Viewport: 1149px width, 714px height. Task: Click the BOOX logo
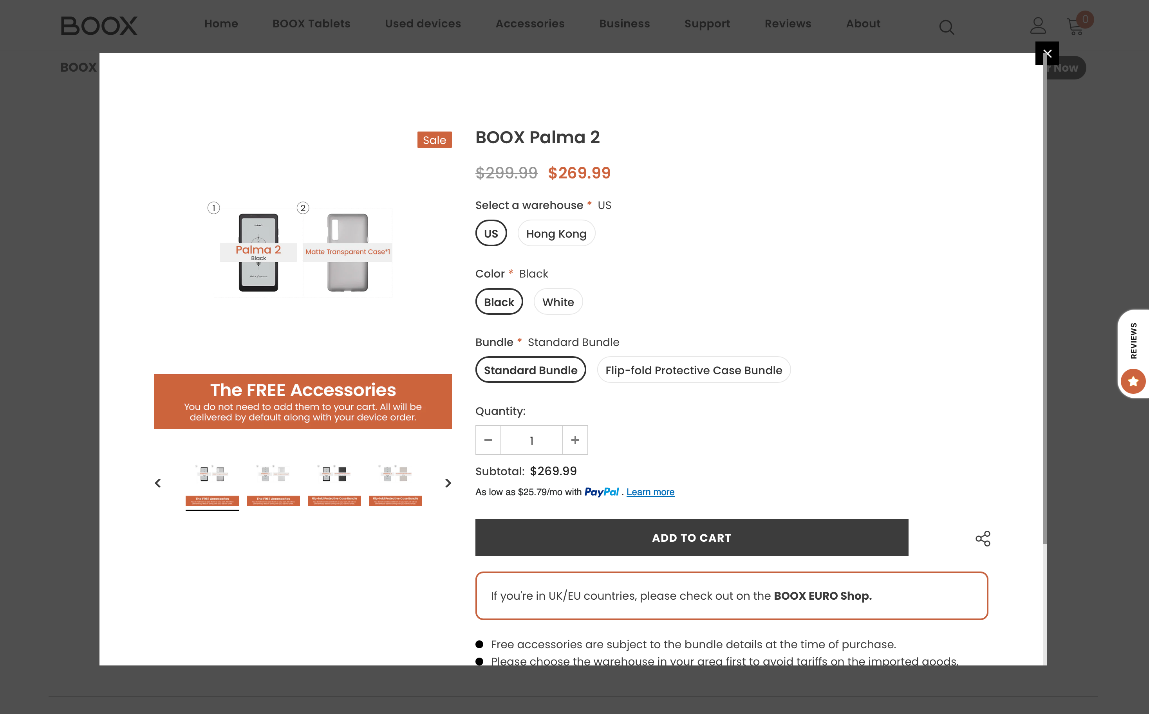point(99,25)
